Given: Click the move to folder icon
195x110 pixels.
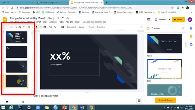Looking at the screenshot, I should click(x=63, y=18).
